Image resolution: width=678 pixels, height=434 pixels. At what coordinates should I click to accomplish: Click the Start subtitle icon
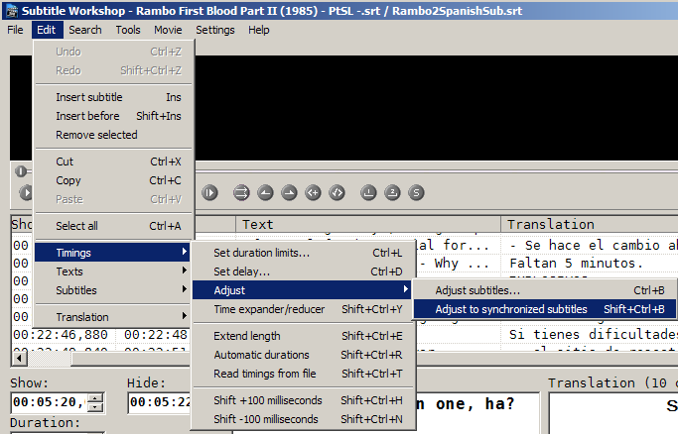click(313, 192)
